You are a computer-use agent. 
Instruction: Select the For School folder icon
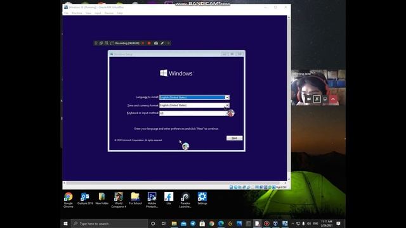click(x=135, y=199)
